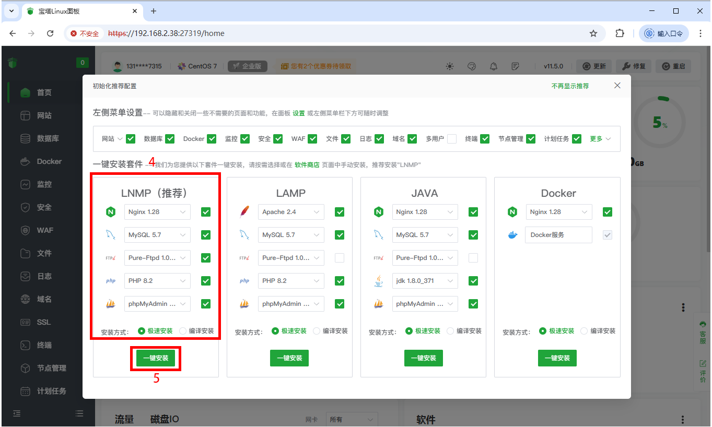Click the notification bell icon
Viewport: 712px width, 427px height.
click(494, 66)
